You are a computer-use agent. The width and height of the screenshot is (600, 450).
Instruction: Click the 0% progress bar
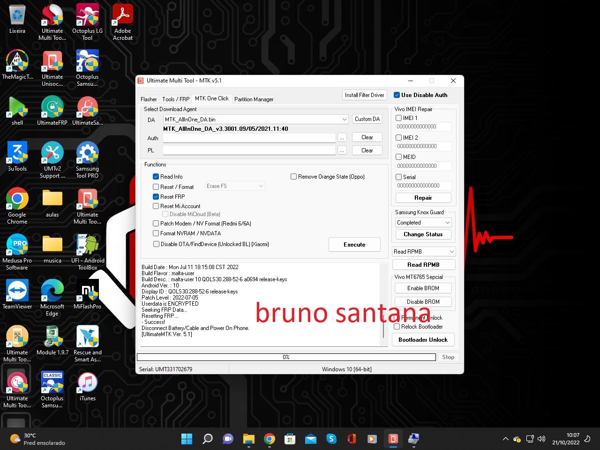[286, 357]
